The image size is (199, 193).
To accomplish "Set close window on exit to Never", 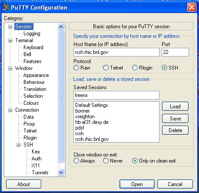I will click(x=106, y=161).
